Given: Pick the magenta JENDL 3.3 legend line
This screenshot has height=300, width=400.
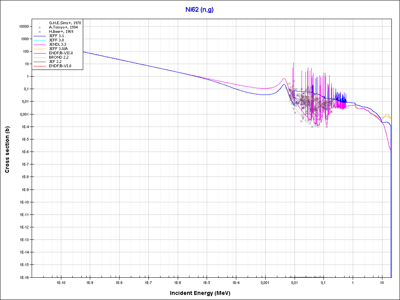Looking at the screenshot, I should [40, 45].
